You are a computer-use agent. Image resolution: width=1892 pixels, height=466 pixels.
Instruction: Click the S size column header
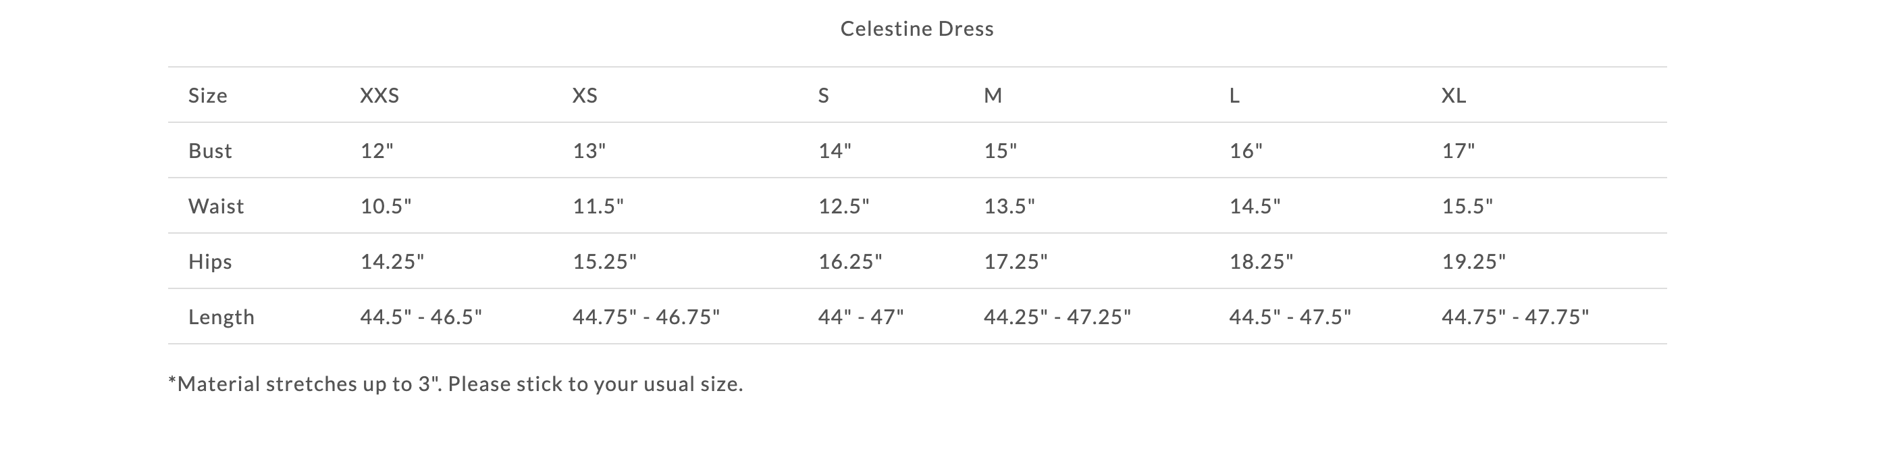(823, 95)
